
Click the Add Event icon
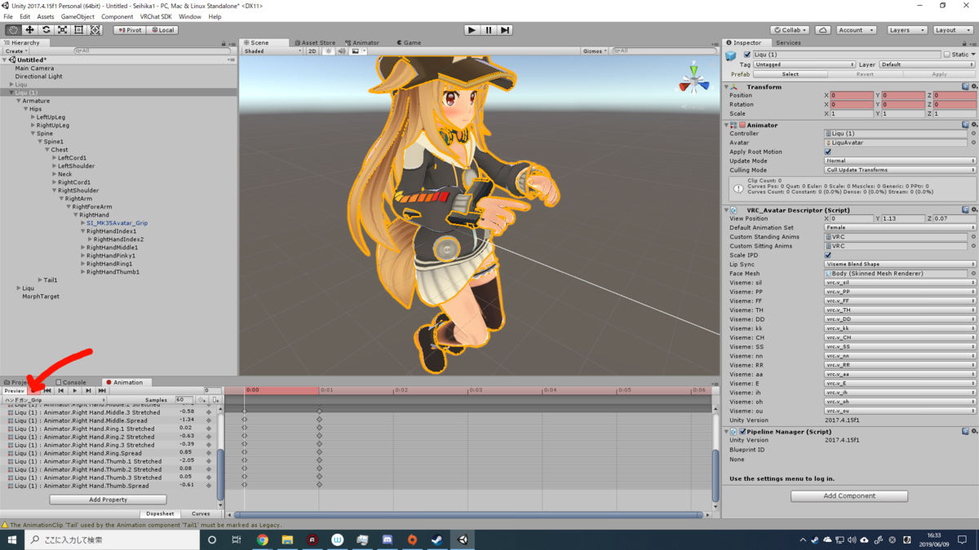(215, 400)
